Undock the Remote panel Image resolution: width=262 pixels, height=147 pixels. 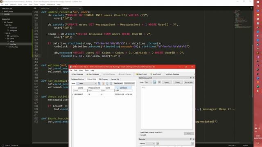pos(191,139)
